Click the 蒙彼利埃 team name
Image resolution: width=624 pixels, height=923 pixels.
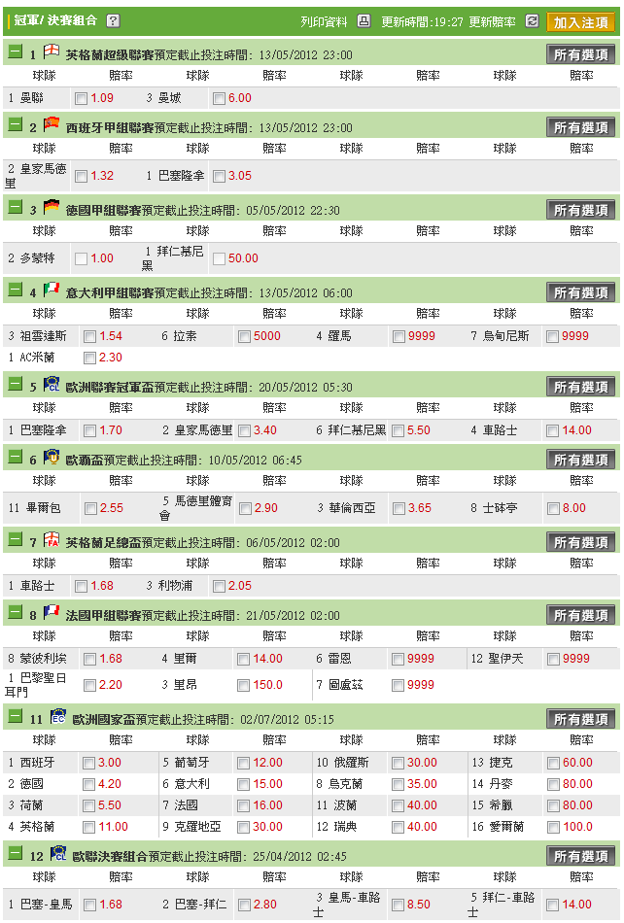(x=44, y=659)
